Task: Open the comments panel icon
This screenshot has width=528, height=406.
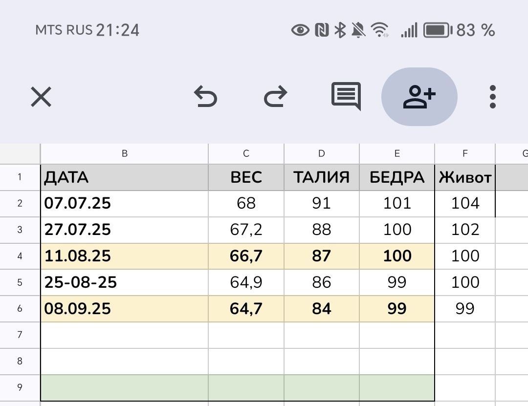Action: click(x=346, y=96)
